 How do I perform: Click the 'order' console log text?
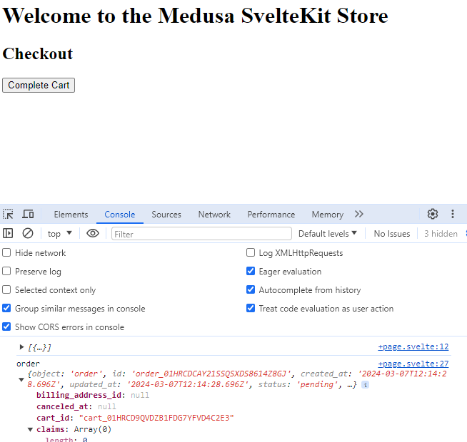pyautogui.click(x=29, y=364)
